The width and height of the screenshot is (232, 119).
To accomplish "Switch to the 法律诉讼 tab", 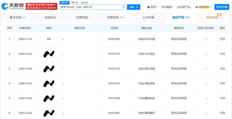I will coord(50,18).
